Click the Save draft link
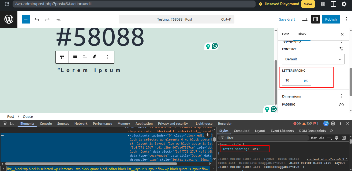 point(287,19)
